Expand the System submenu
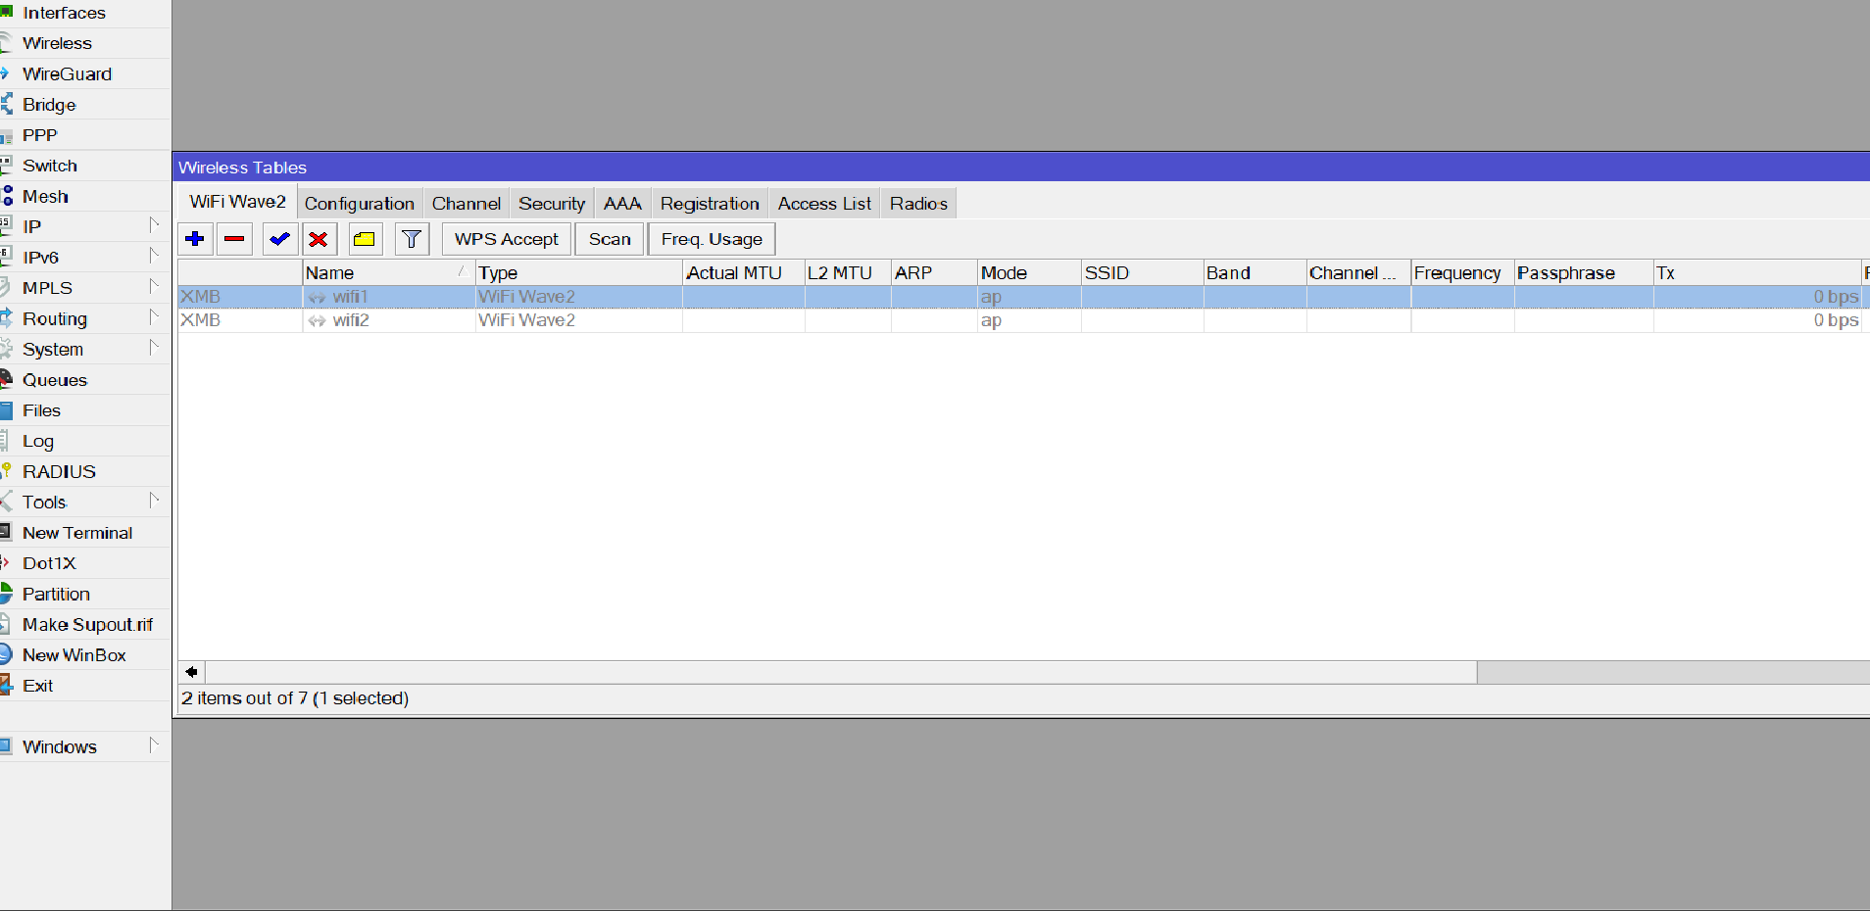 154,349
